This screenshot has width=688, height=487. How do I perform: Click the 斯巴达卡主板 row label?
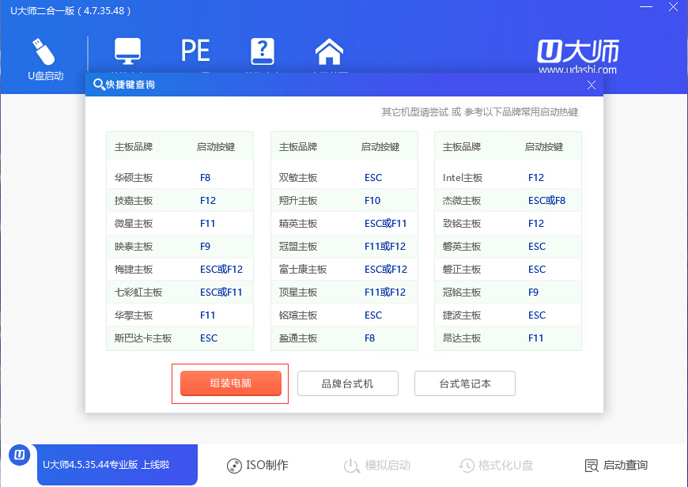pyautogui.click(x=143, y=338)
